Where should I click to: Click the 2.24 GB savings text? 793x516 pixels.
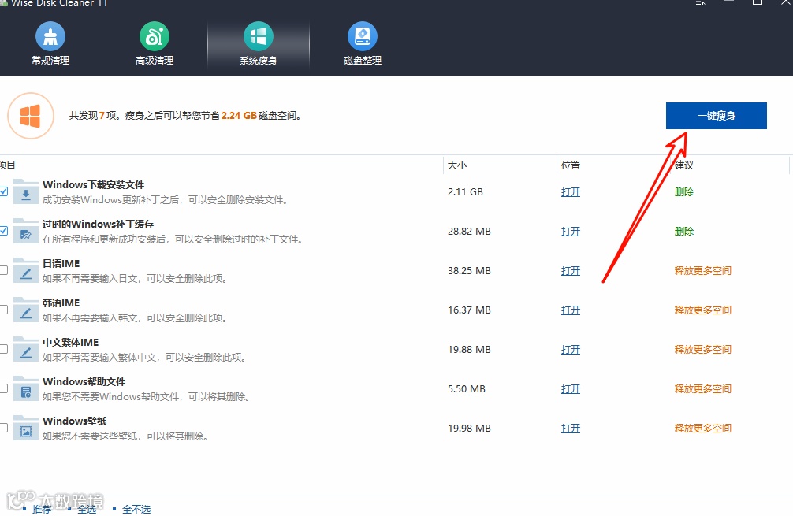[239, 116]
